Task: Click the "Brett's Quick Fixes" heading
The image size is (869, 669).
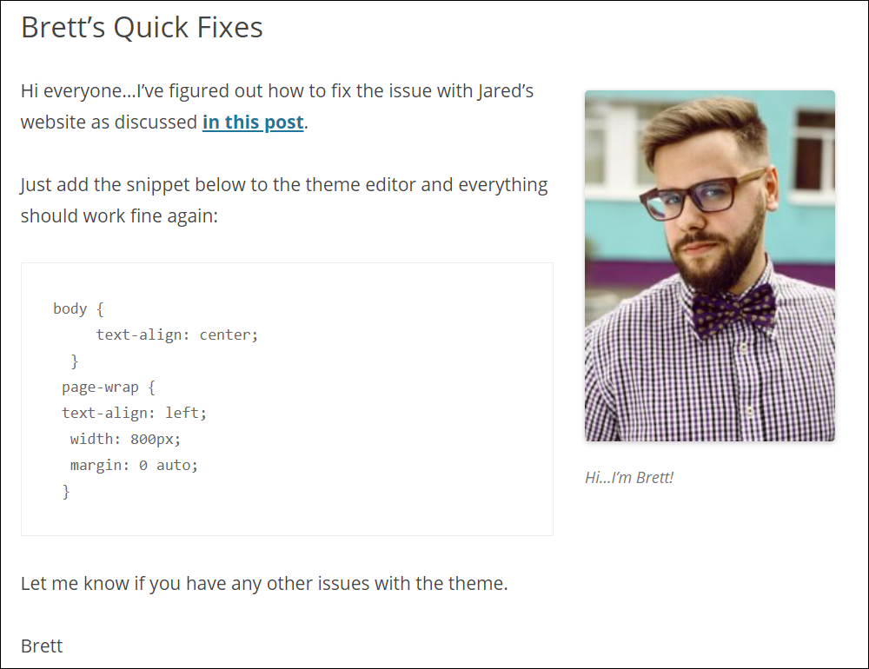Action: [142, 27]
